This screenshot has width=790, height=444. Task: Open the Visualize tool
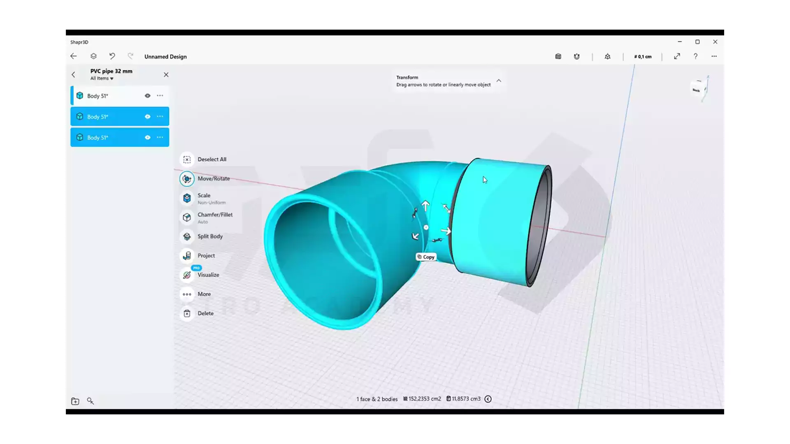pyautogui.click(x=187, y=275)
